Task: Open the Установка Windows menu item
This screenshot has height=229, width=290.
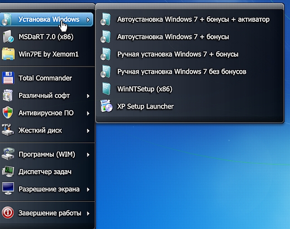Action: pyautogui.click(x=48, y=19)
